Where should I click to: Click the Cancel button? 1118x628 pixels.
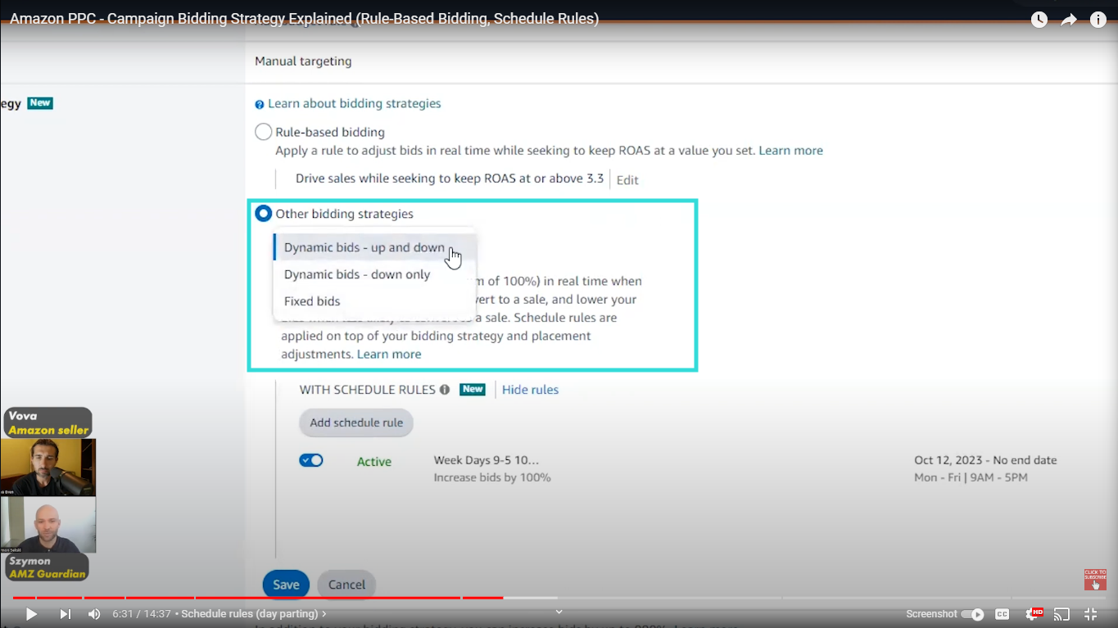click(x=346, y=585)
